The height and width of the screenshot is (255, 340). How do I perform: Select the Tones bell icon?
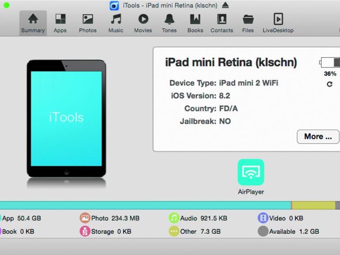pos(170,19)
